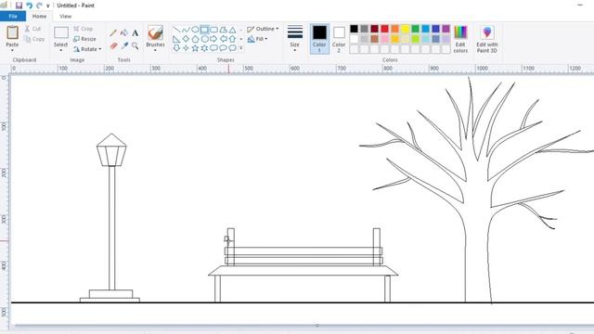Choose the Right arrow shape
The image size is (594, 334).
(213, 39)
